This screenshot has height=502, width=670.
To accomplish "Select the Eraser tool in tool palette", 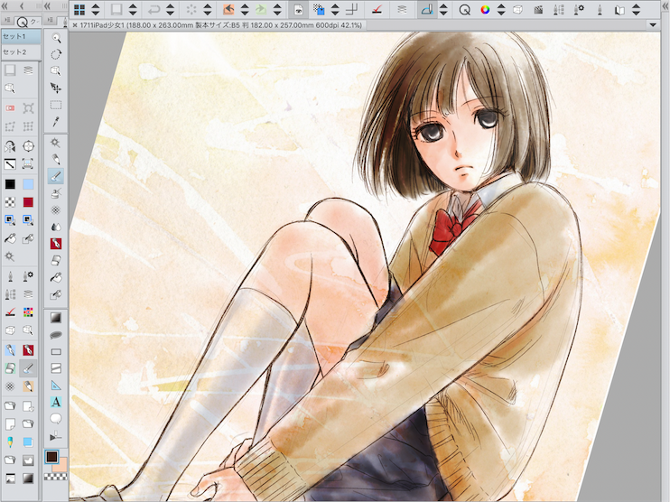I will click(x=56, y=260).
